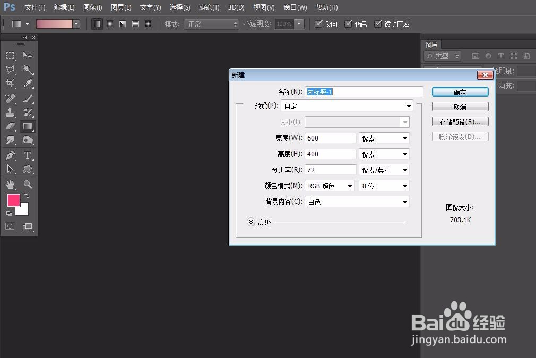Select the Brush tool
Image resolution: width=536 pixels, height=358 pixels.
28,99
